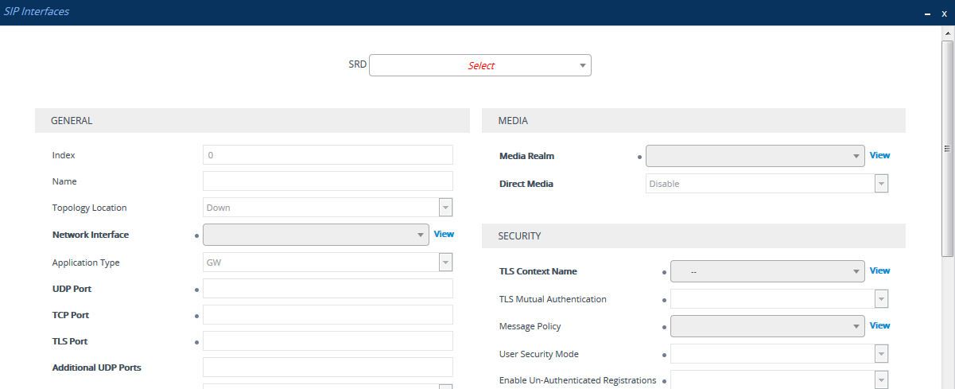Click View link next to TLS Context Name
This screenshot has height=389, width=955.
coord(879,270)
